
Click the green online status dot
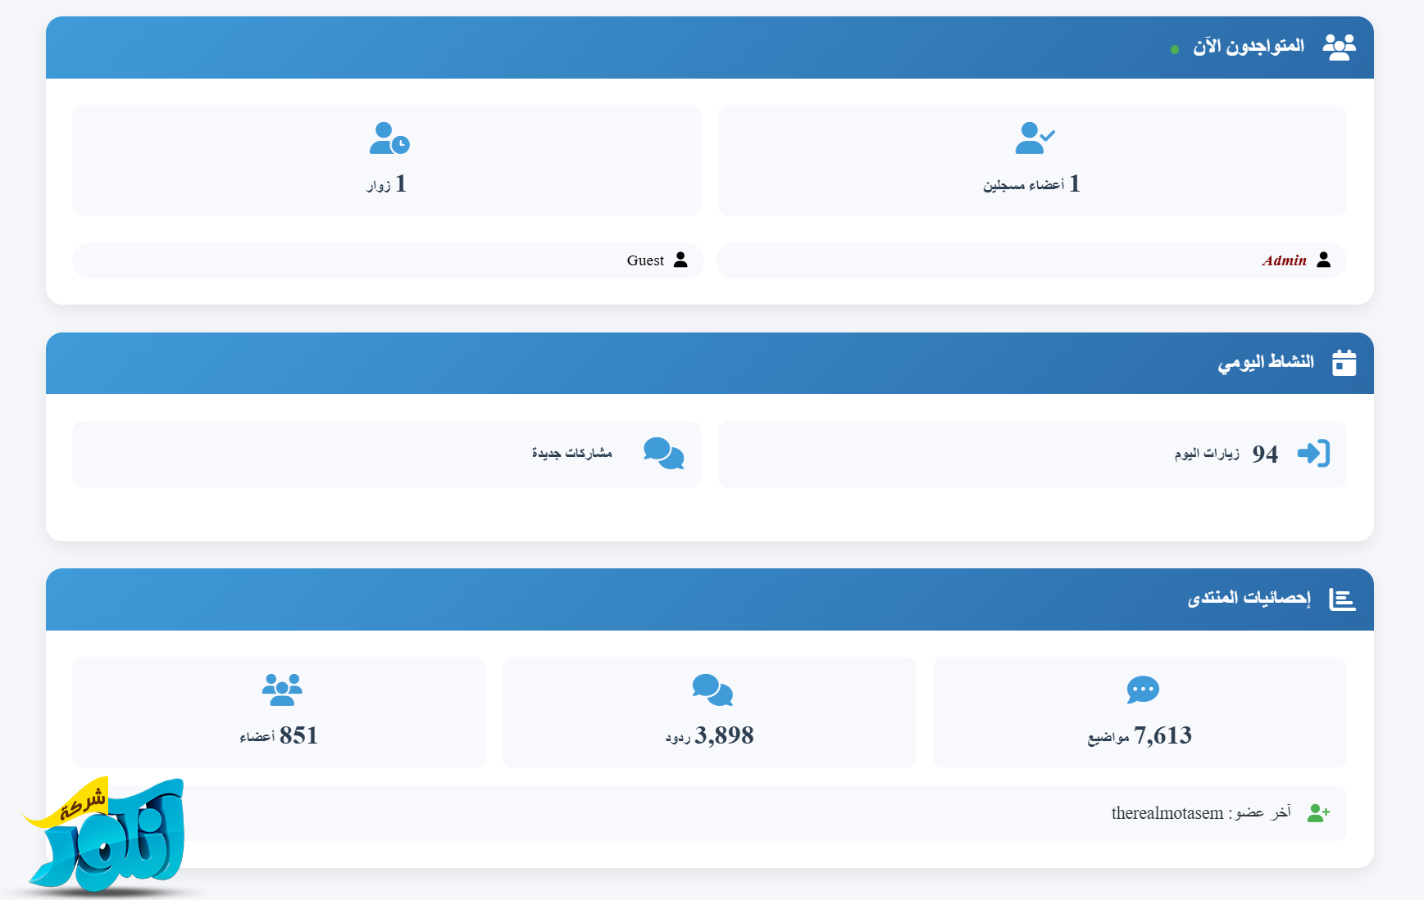(x=1175, y=50)
